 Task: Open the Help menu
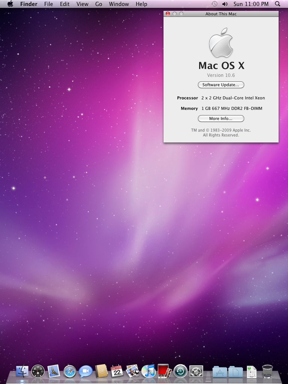[x=141, y=4]
